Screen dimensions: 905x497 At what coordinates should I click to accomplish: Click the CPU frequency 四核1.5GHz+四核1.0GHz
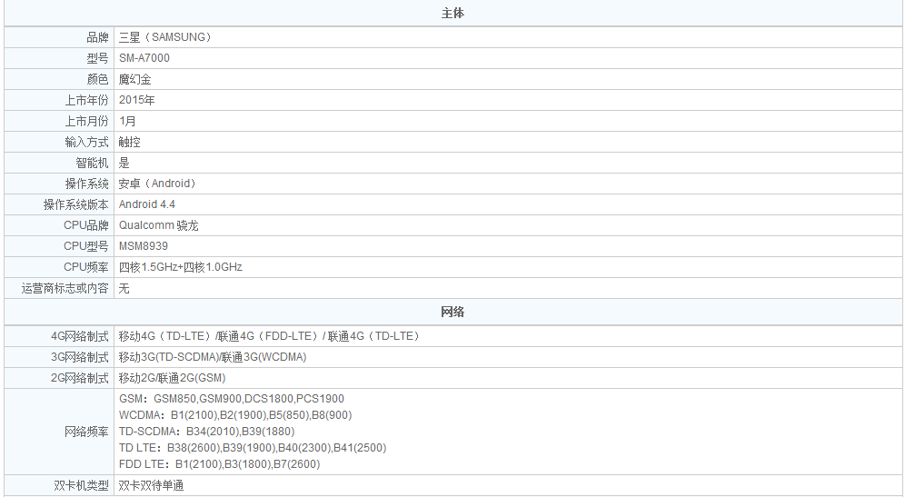(x=181, y=267)
